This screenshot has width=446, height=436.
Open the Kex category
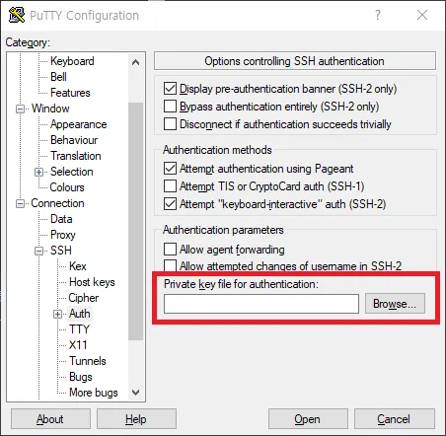pos(78,266)
